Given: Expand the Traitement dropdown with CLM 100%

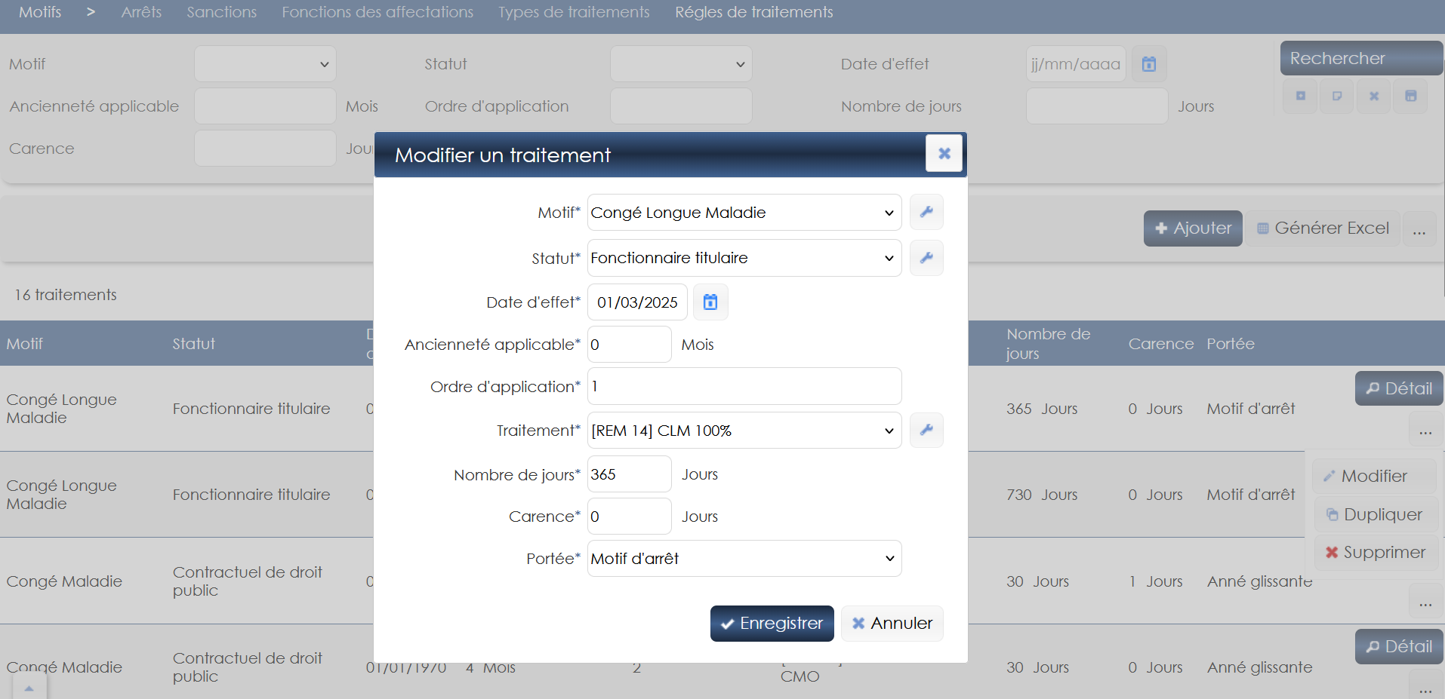Looking at the screenshot, I should (744, 431).
